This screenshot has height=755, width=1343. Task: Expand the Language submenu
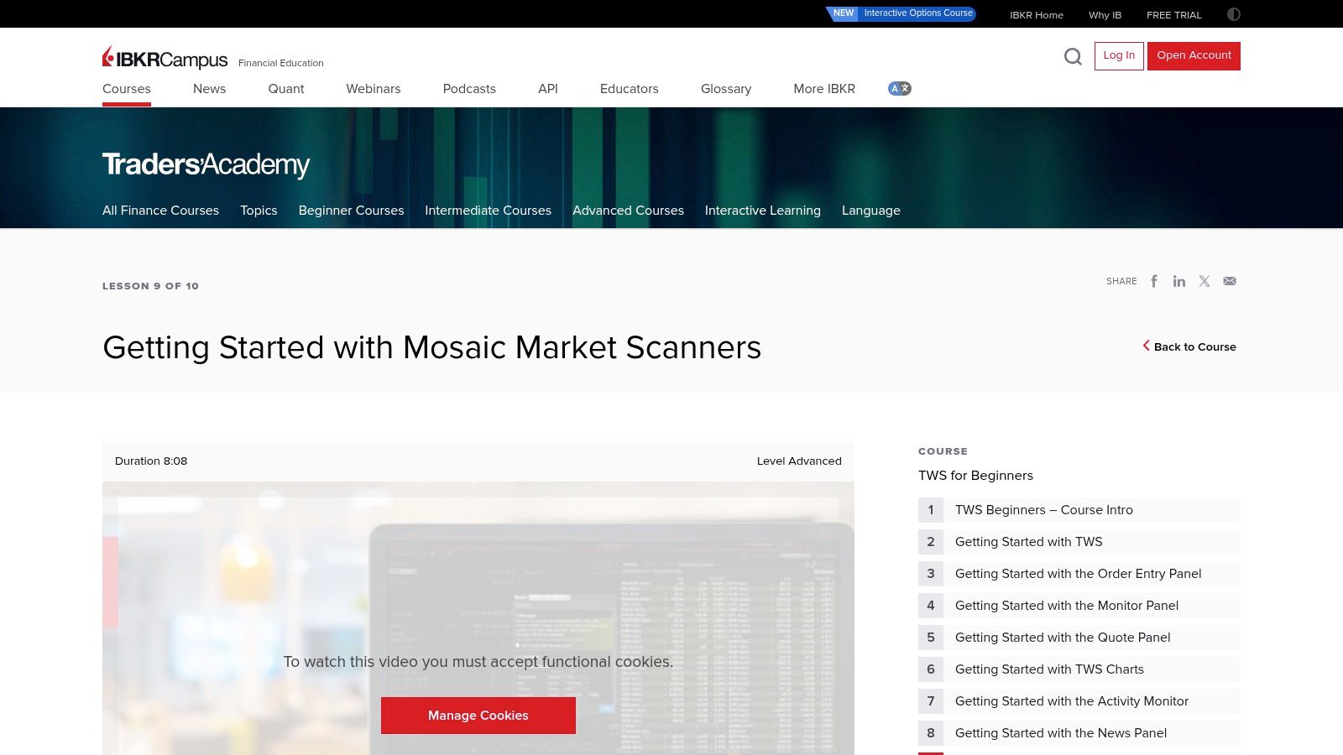pyautogui.click(x=871, y=211)
